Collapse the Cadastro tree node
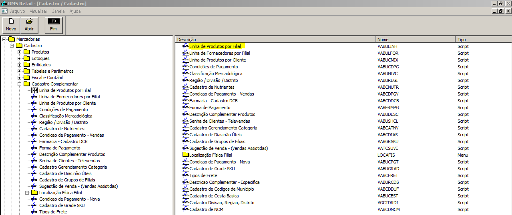 tap(12, 46)
